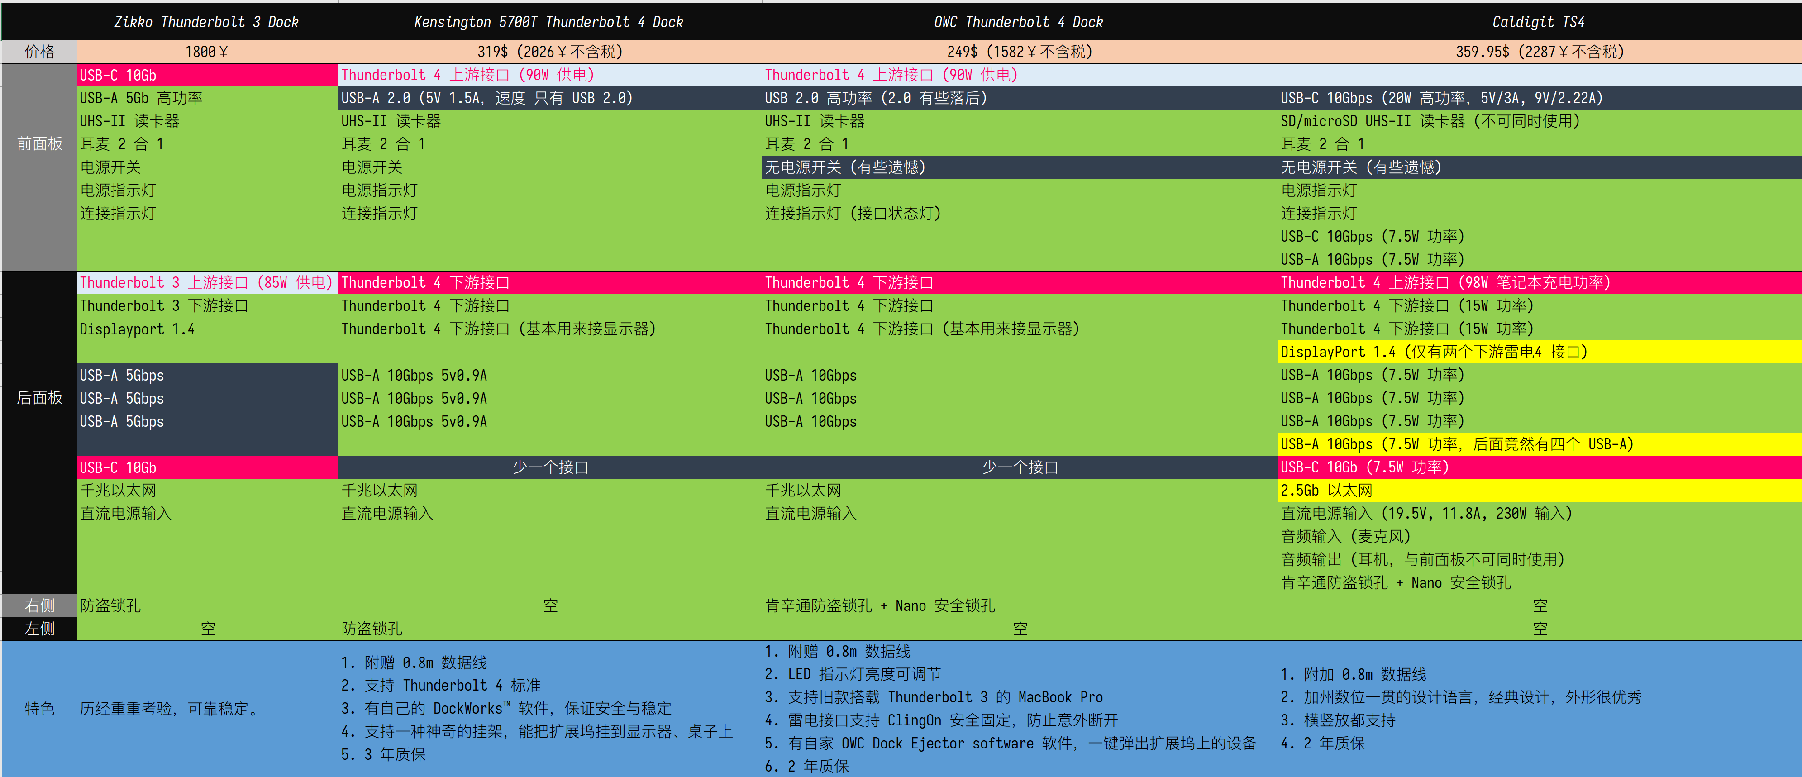Click the '249$ (1582 ¥ 不含税)' price cell

[1019, 52]
